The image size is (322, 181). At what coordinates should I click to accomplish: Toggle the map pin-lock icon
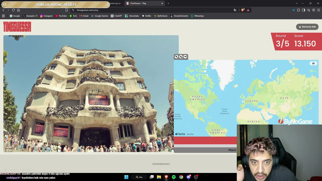pyautogui.click(x=185, y=57)
